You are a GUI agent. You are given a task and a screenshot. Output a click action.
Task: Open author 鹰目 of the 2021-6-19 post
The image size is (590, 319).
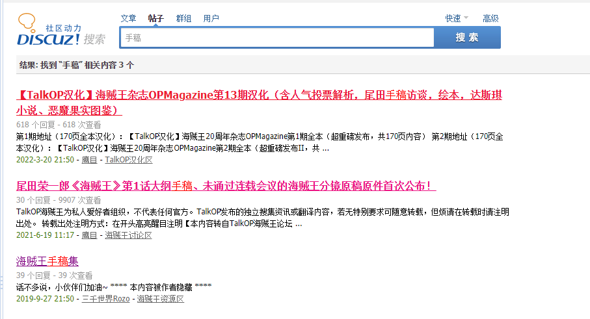tap(89, 235)
